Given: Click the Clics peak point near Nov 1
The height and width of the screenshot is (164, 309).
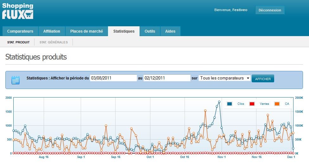Looking at the screenshot, I should (219, 102).
